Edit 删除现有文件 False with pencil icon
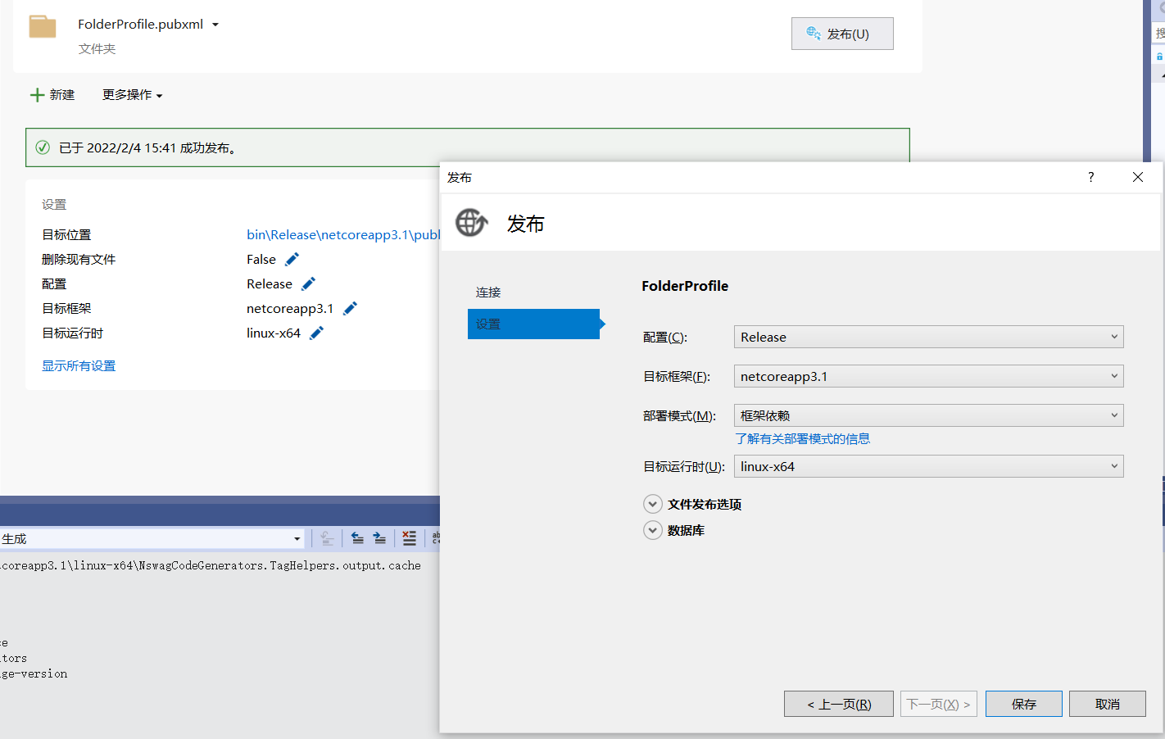The image size is (1165, 739). (292, 259)
